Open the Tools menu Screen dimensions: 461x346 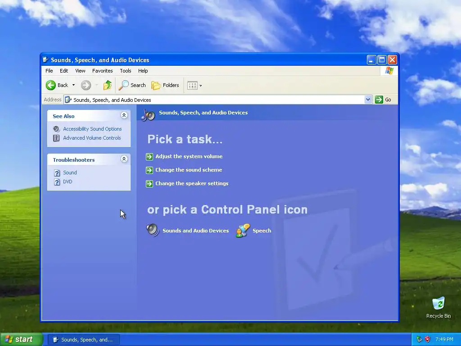pos(125,71)
